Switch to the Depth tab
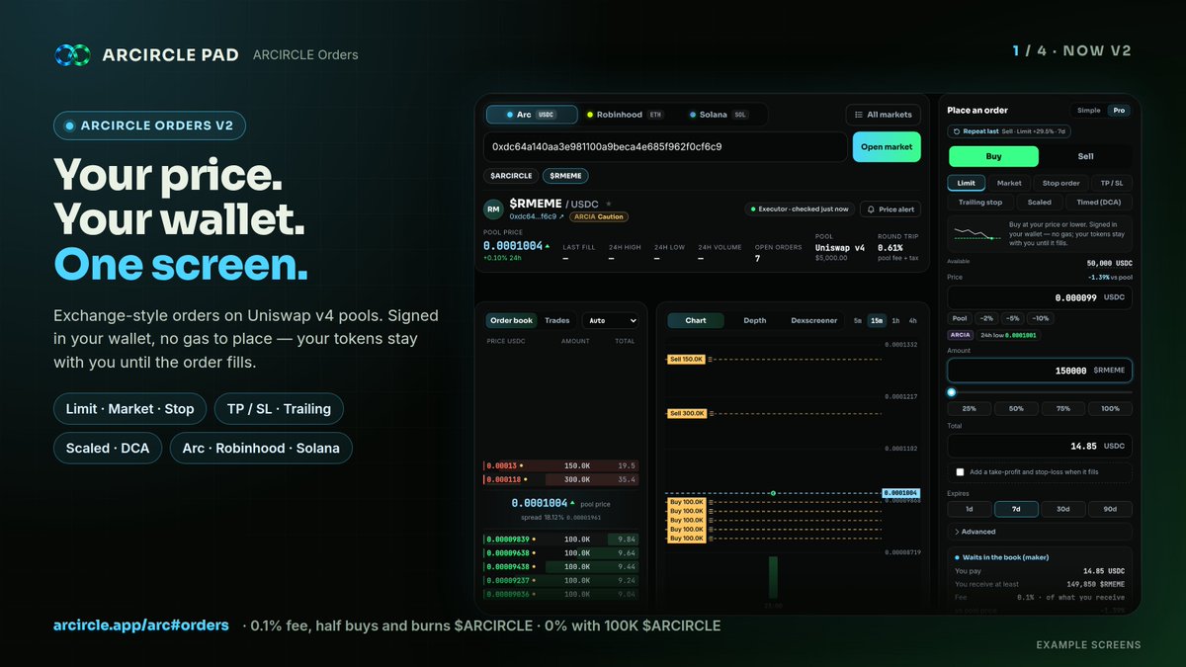Viewport: 1186px width, 667px height. (754, 320)
